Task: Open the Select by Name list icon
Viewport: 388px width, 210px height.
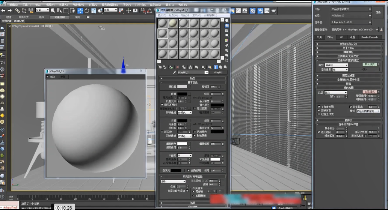Action: 59,10
